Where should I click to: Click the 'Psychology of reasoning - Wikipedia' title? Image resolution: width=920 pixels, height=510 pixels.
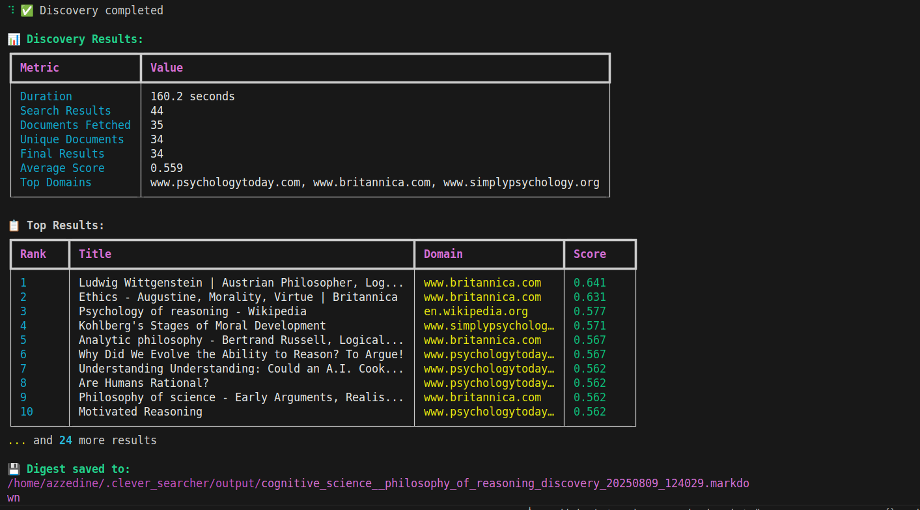point(193,311)
